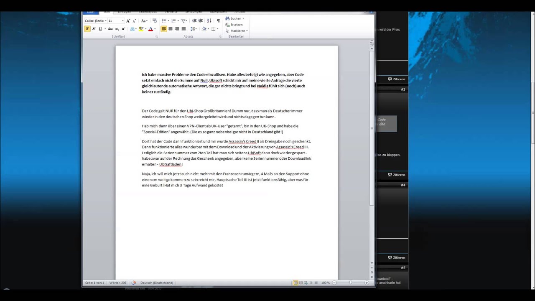Toggle italic formatting (K button)

[x=94, y=29]
